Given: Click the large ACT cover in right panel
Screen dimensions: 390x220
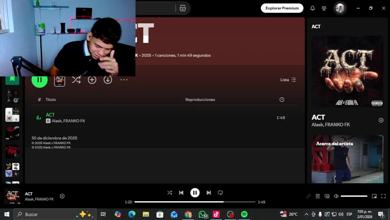Looking at the screenshot, I should [347, 72].
